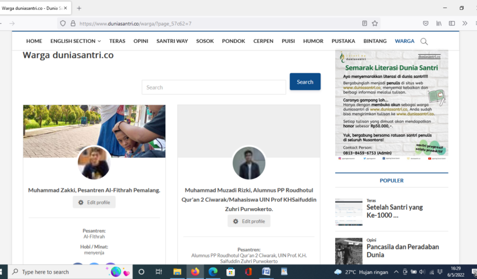Open a new browser tab
Image resolution: width=477 pixels, height=279 pixels.
pos(79,8)
